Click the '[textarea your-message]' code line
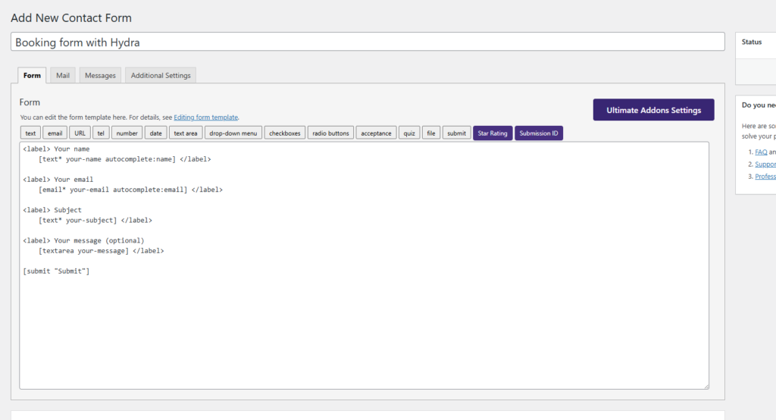This screenshot has height=420, width=776. (101, 251)
